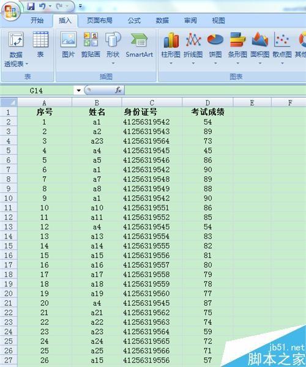This screenshot has height=367, width=306.
Task: Select column E header
Action: 252,103
